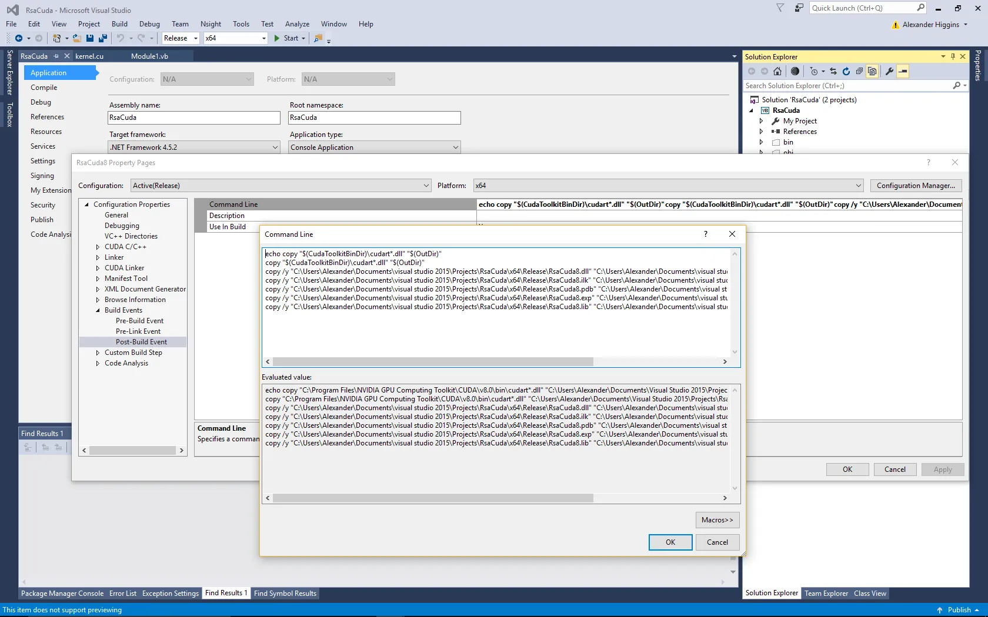Click OK in RsaCuda8 Property Pages
988x617 pixels.
pyautogui.click(x=847, y=470)
